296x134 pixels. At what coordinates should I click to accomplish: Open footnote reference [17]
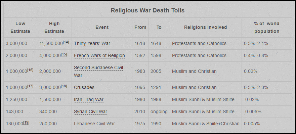coord(30,86)
